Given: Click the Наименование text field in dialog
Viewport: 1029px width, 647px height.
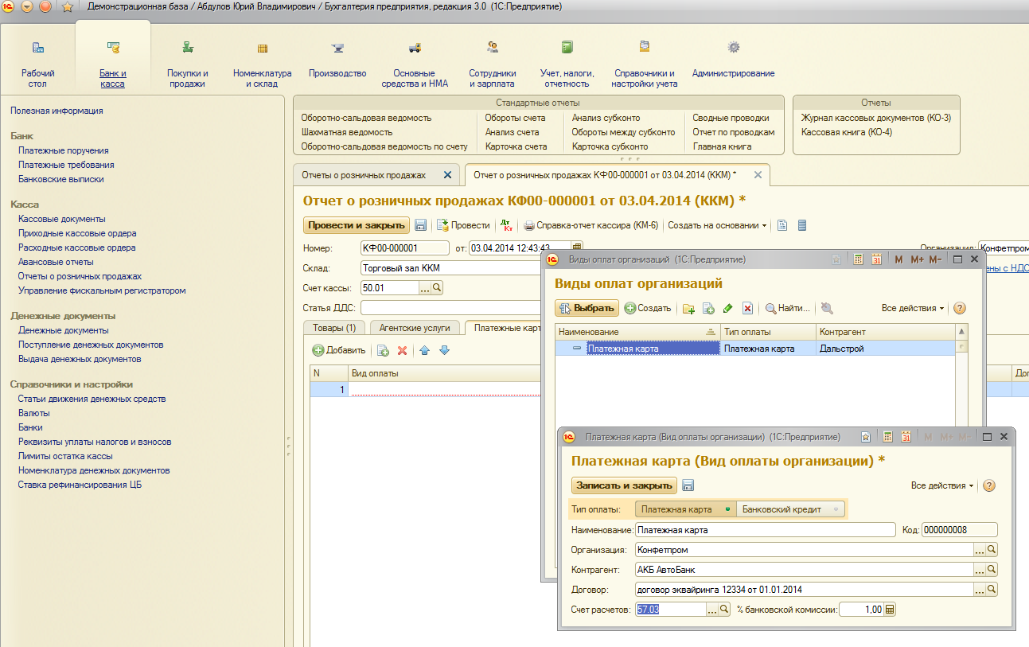Looking at the screenshot, I should [x=766, y=530].
